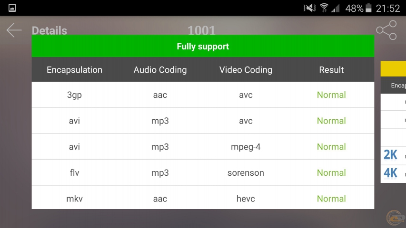Viewport: 406px width, 228px height.
Task: Select the 3gp row encapsulation cell
Action: pos(74,95)
